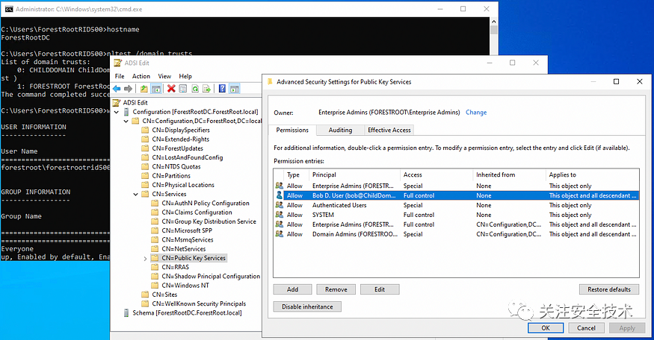654x340 pixels.
Task: Switch to the Permissions tab
Action: click(292, 130)
